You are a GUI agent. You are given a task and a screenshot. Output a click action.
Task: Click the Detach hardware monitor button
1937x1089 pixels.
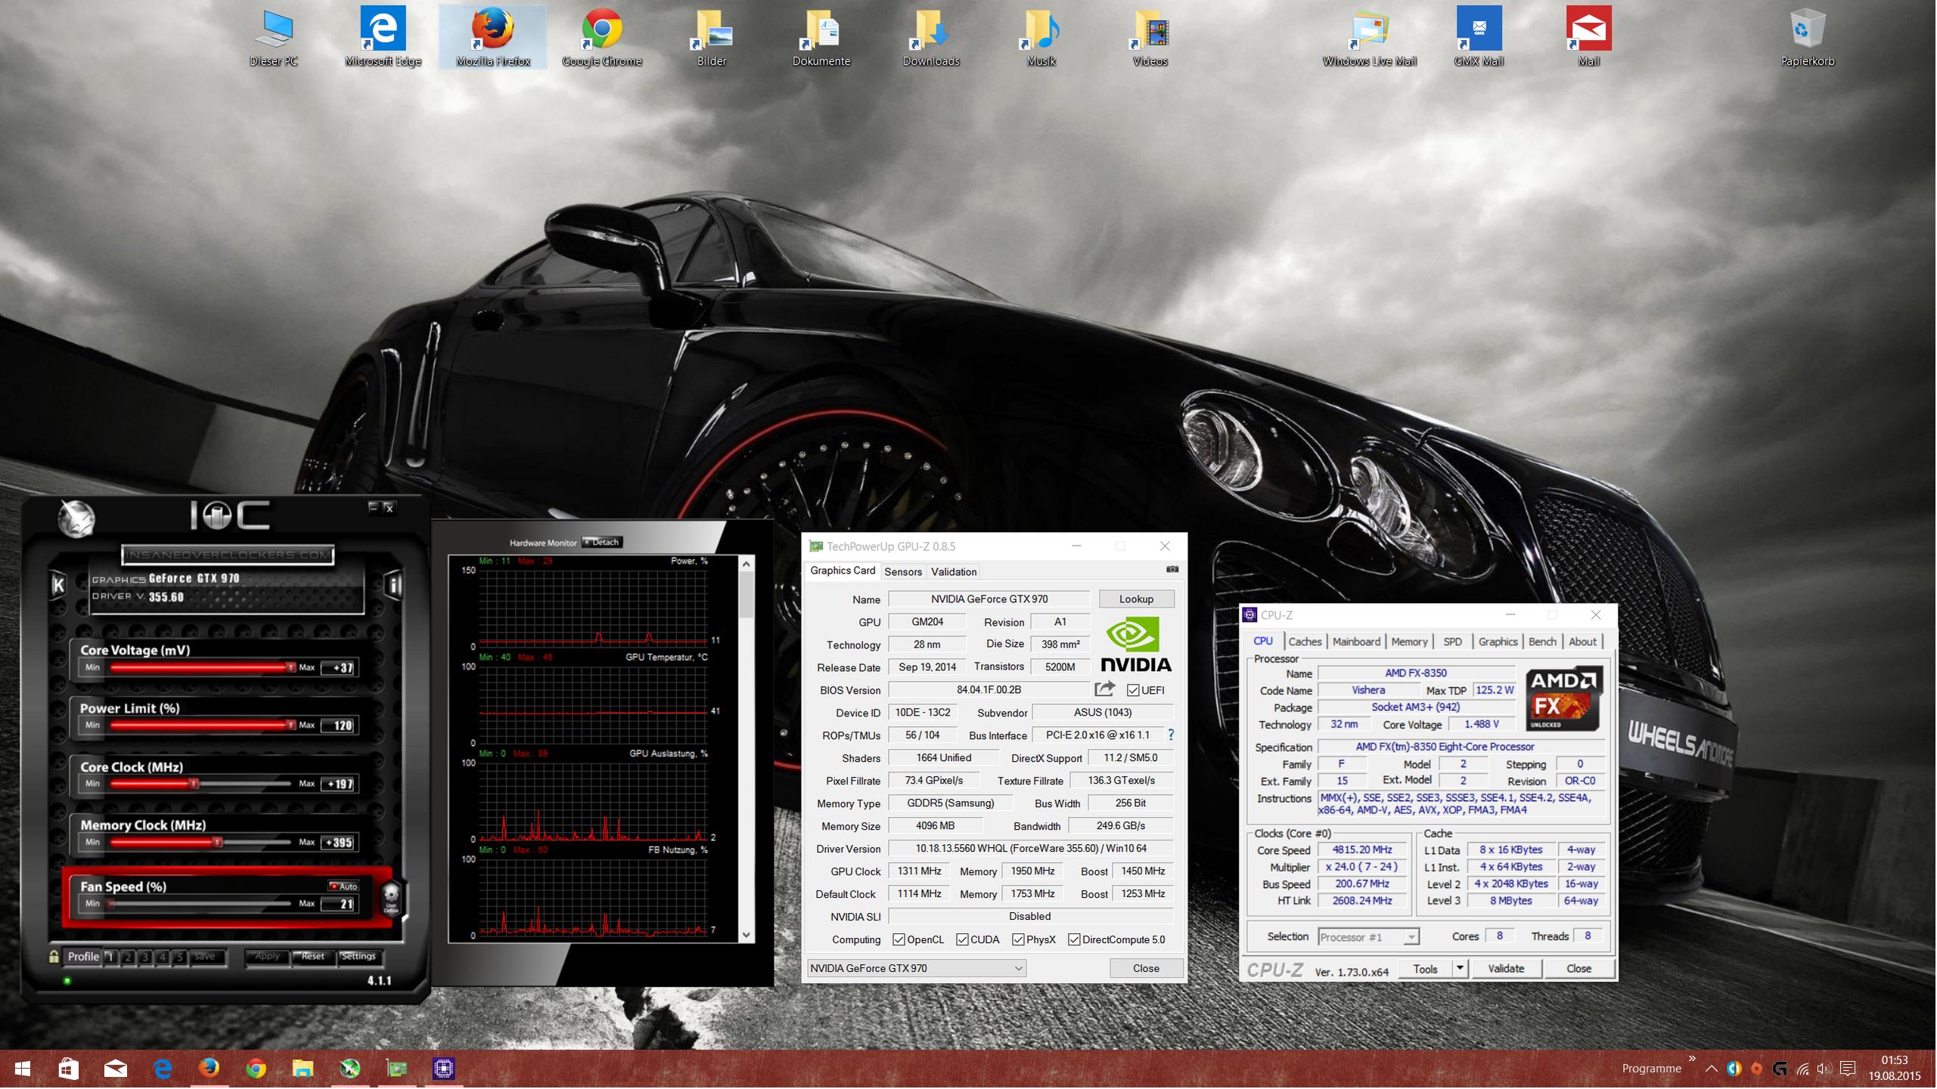tap(603, 543)
